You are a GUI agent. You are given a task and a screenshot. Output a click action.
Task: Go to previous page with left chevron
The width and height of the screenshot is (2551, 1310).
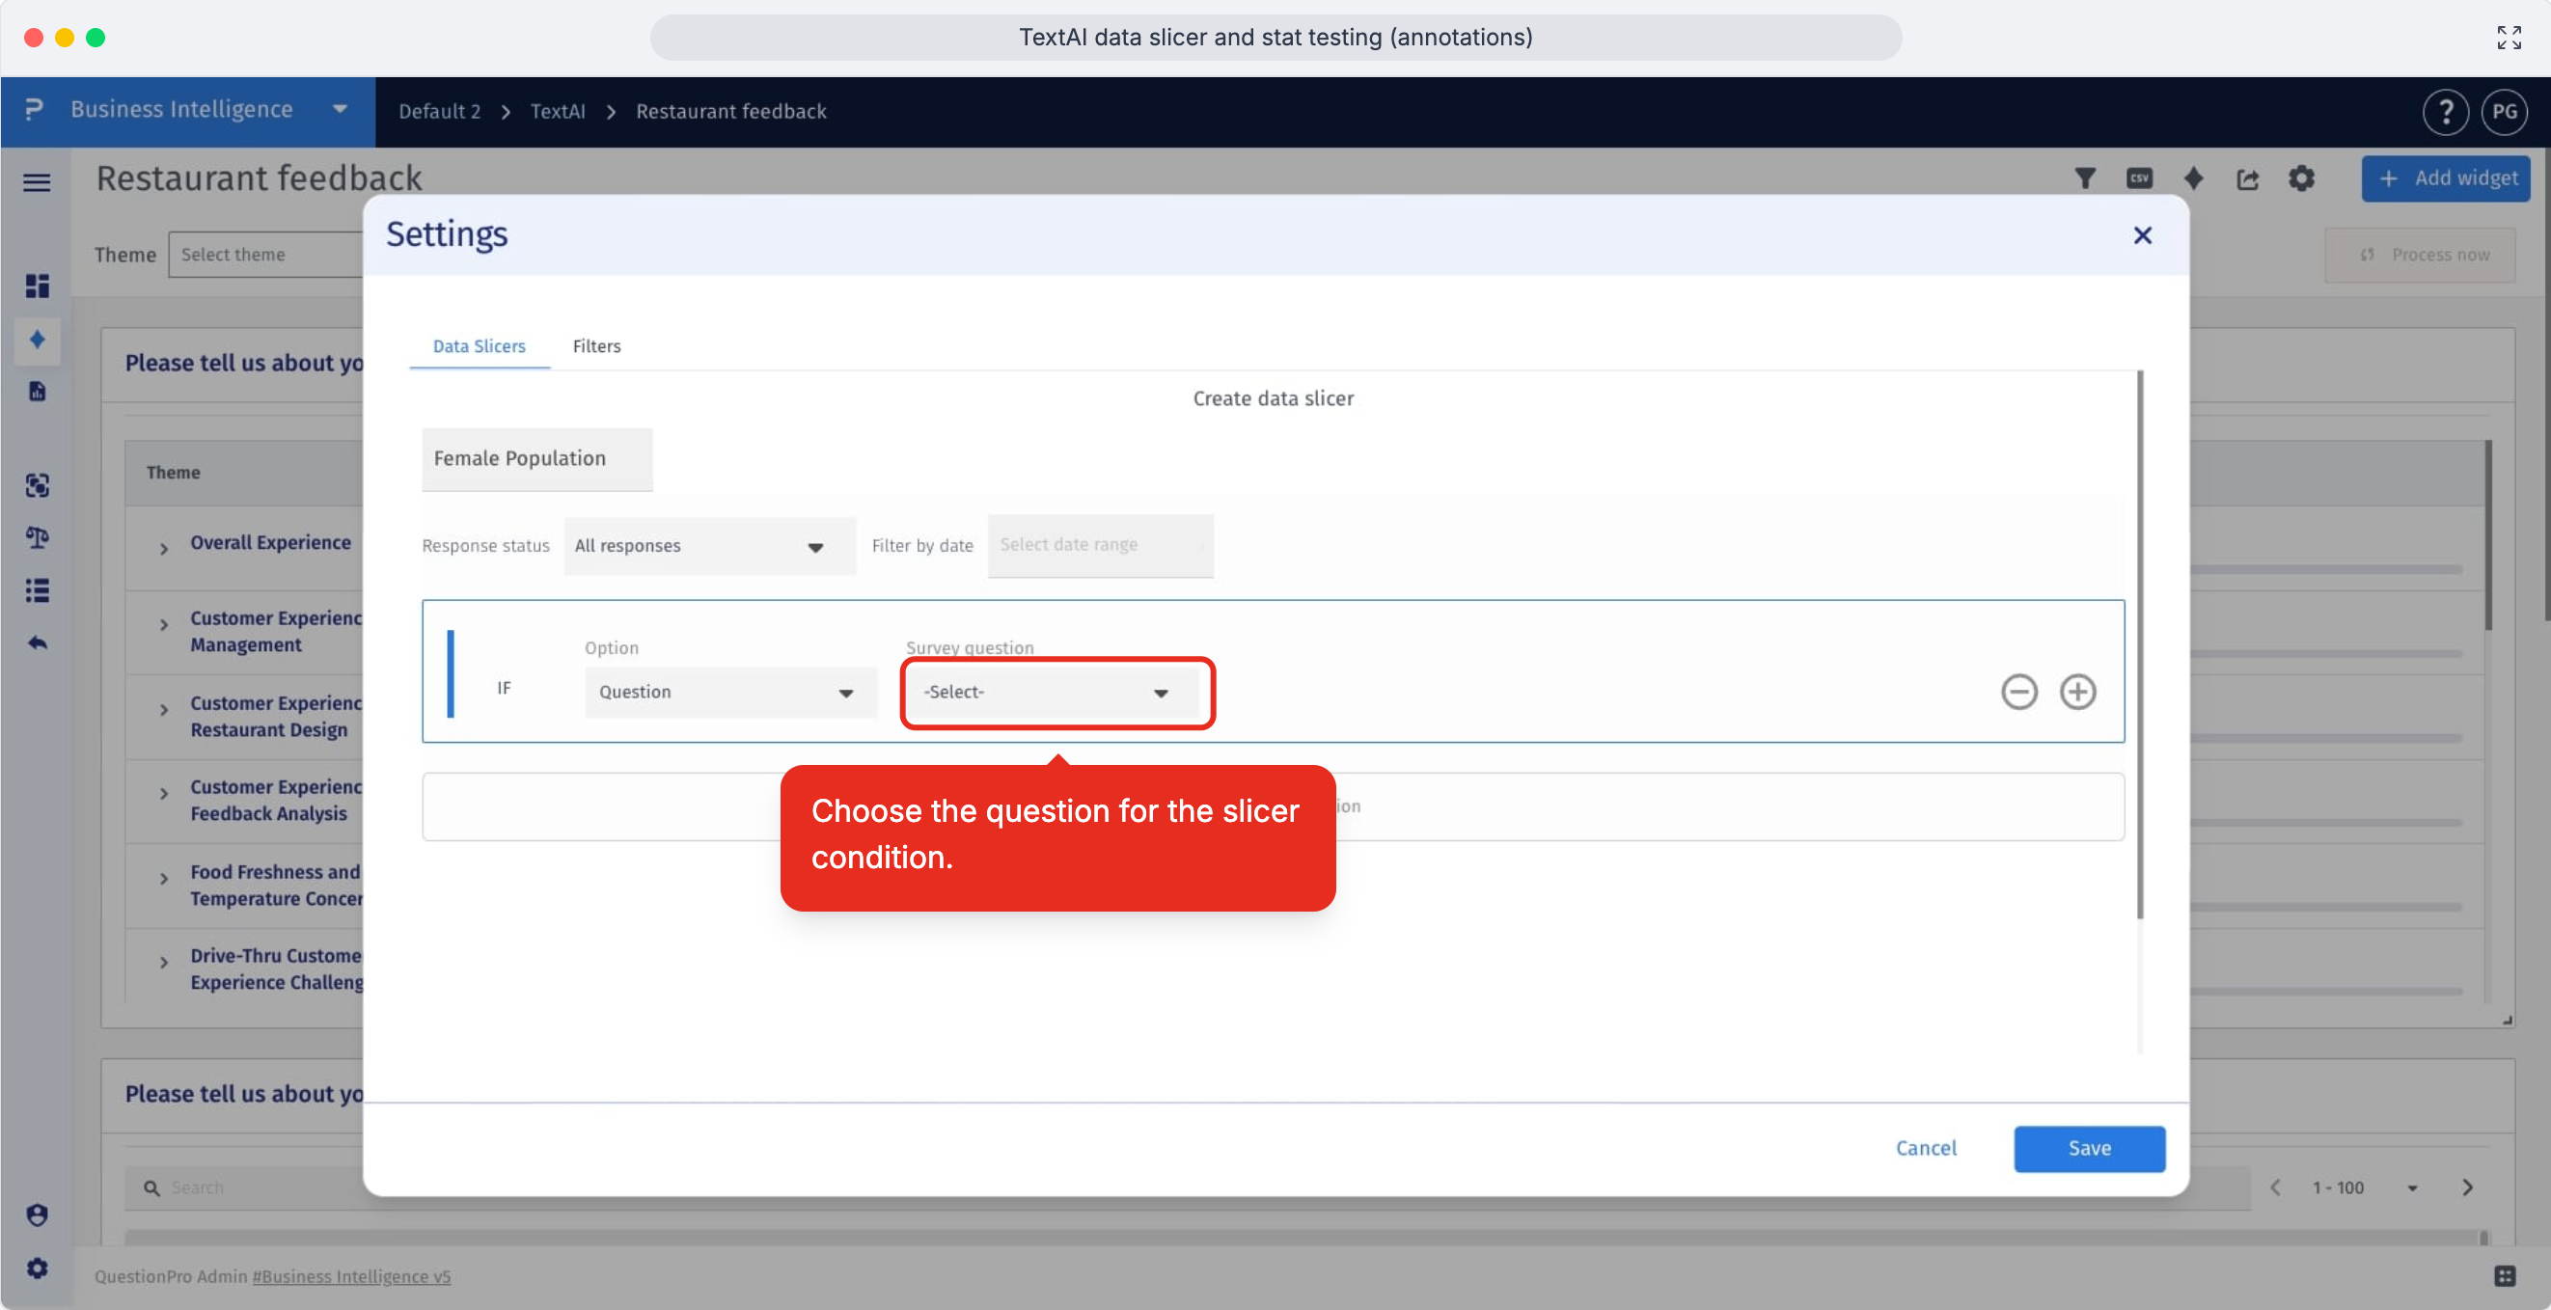[x=2275, y=1187]
